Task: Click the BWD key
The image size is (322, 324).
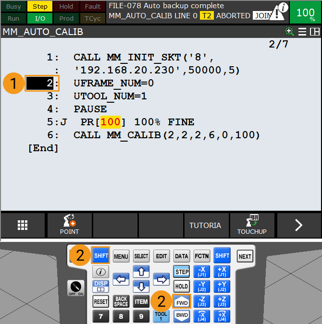Action: coord(182,316)
